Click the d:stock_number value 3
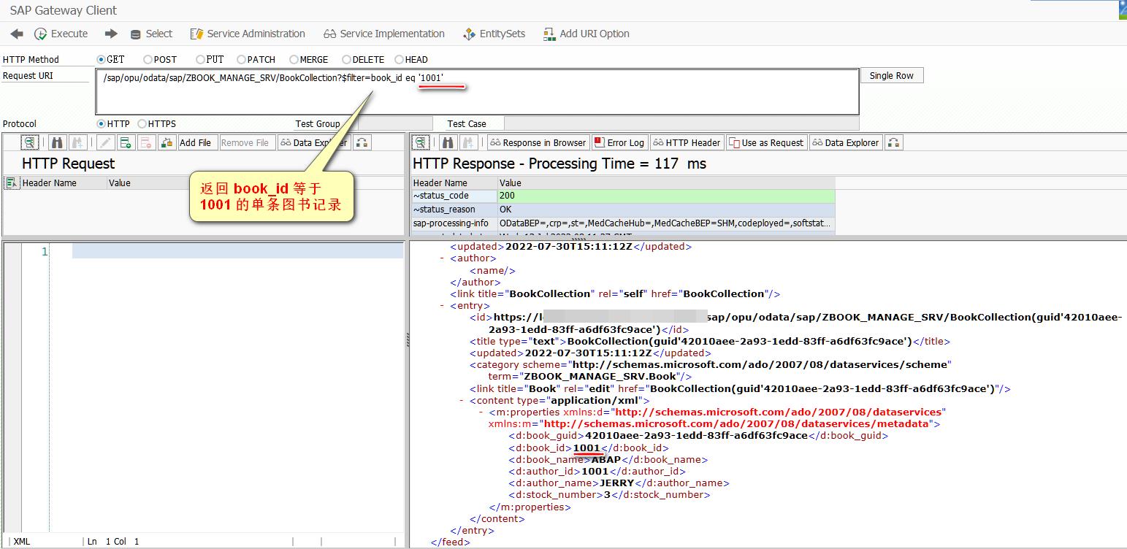Viewport: 1127px width, 549px height. [607, 495]
